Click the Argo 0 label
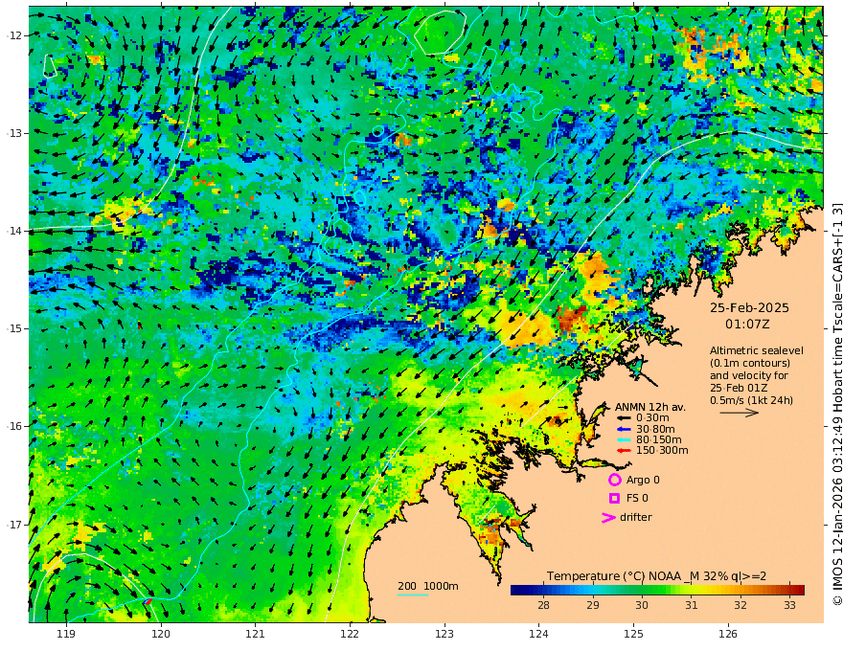 point(643,480)
